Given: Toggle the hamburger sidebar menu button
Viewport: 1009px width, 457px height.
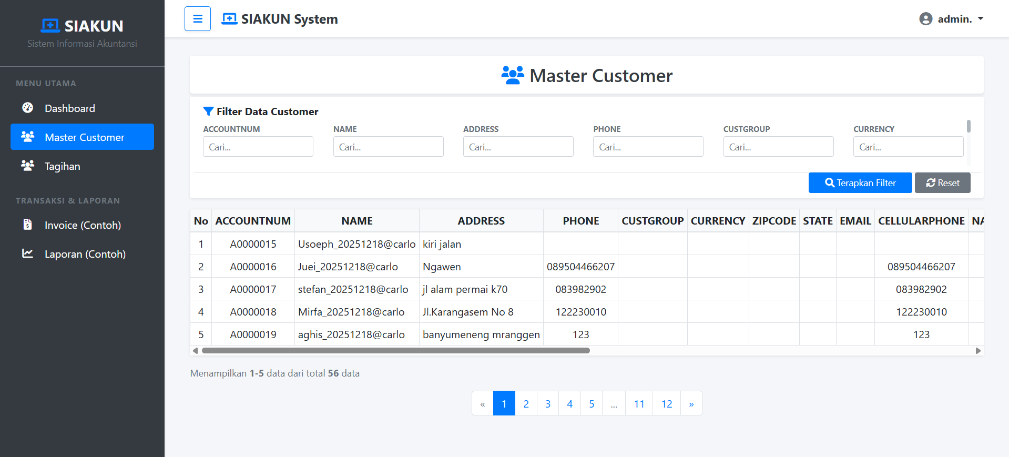Looking at the screenshot, I should point(198,19).
